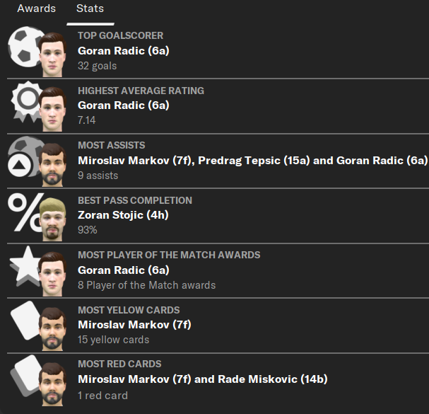Open Miroslav Markov under Most Assists
This screenshot has height=414, width=429.
(x=134, y=160)
